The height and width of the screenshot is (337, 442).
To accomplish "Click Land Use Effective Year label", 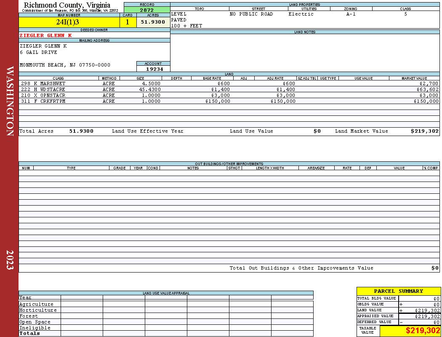I will tap(148, 131).
